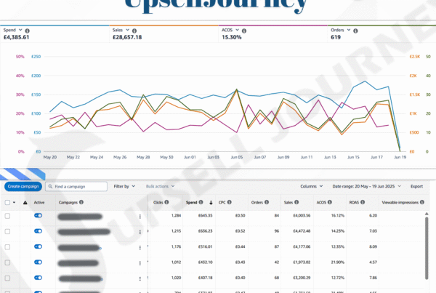Tick checkbox for the £432.10 campaign row
436x293 pixels.
click(7, 262)
